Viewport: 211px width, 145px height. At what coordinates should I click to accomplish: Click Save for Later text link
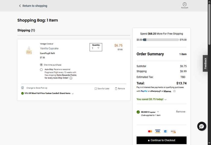(x=103, y=89)
